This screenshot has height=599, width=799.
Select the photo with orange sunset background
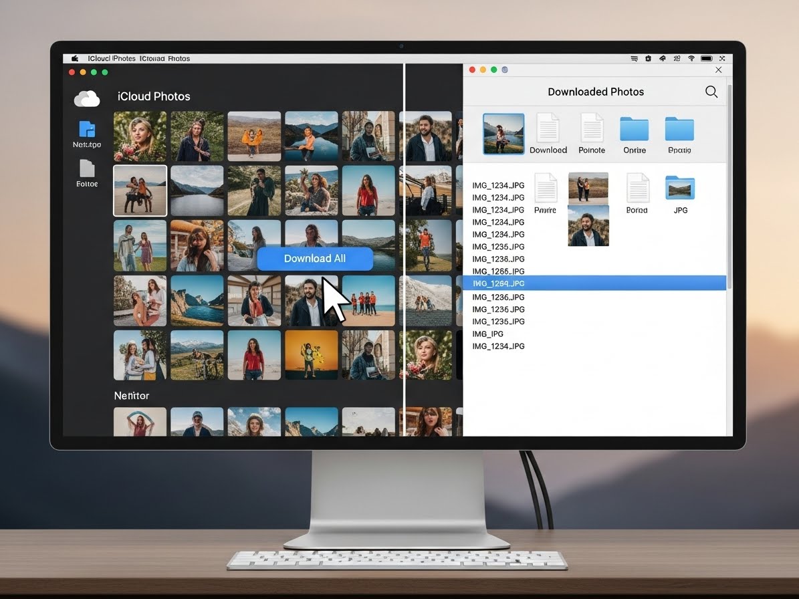point(312,355)
